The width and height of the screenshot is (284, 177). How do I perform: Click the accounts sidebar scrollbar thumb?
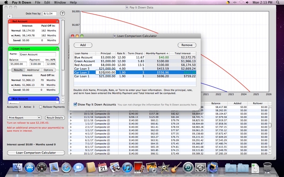click(x=63, y=45)
